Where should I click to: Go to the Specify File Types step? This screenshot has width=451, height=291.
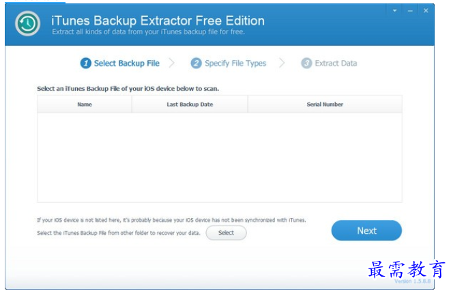235,64
